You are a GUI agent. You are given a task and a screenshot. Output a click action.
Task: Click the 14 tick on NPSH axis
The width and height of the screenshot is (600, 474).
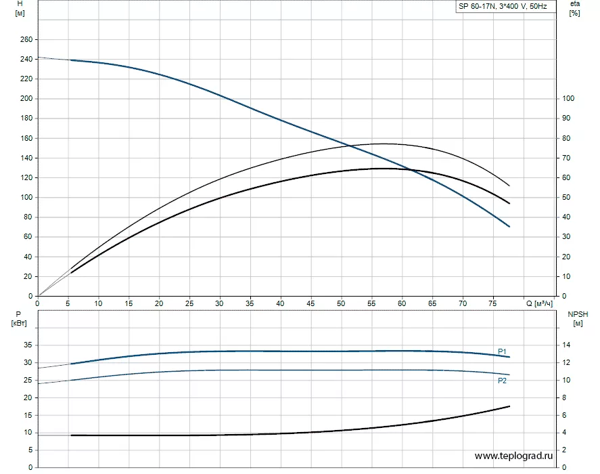tap(566, 345)
